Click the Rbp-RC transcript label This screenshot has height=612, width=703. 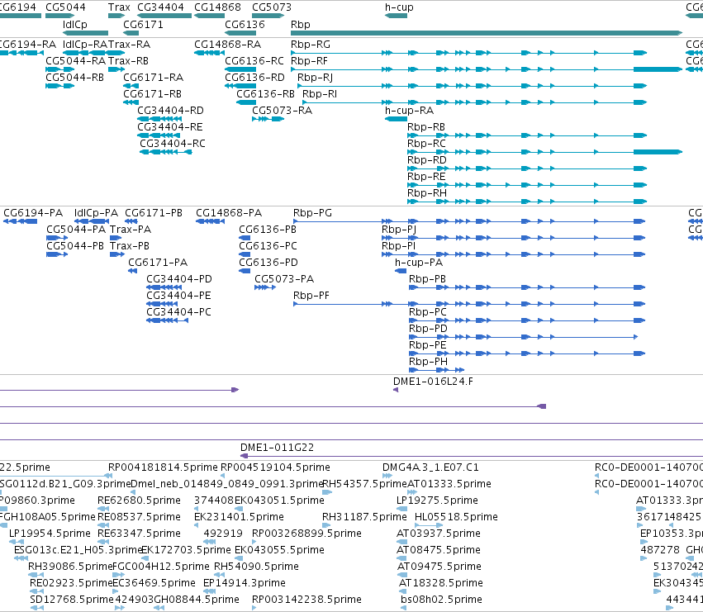click(426, 144)
